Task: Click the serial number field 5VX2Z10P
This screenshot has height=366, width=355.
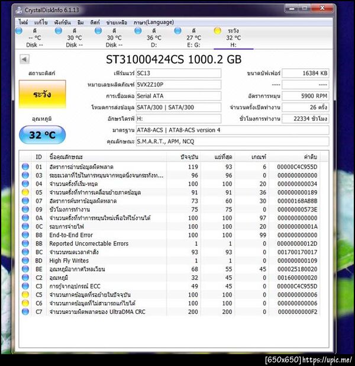Action: (179, 85)
